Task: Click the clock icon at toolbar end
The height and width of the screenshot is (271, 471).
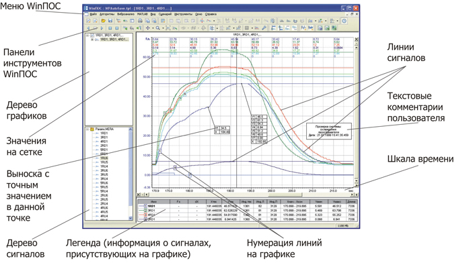Action: click(344, 21)
